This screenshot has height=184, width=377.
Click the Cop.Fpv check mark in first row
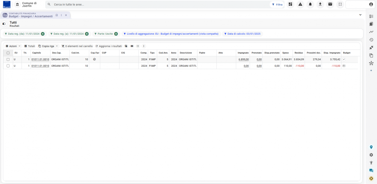point(95,59)
